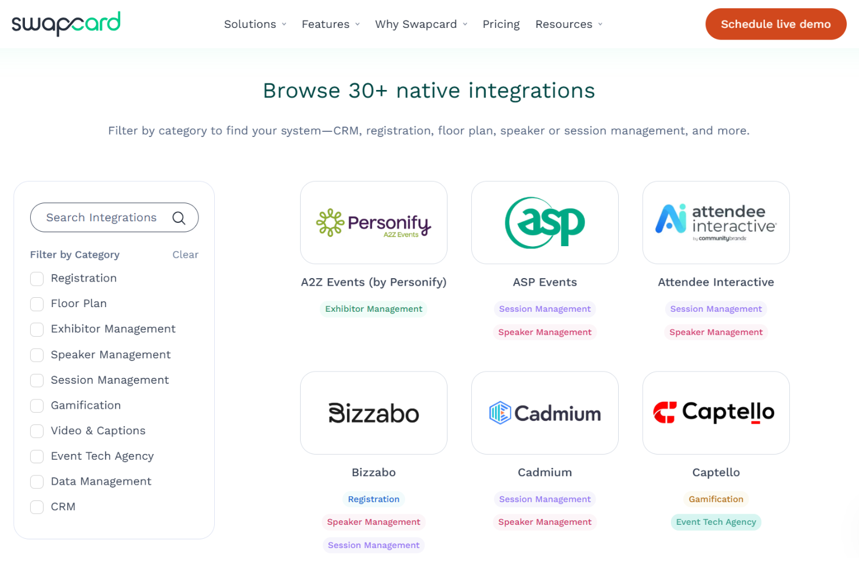859x573 pixels.
Task: Click the Filter by Category heading
Action: click(x=75, y=254)
